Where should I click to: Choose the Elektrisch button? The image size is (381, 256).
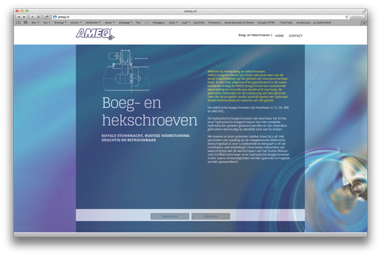click(211, 216)
